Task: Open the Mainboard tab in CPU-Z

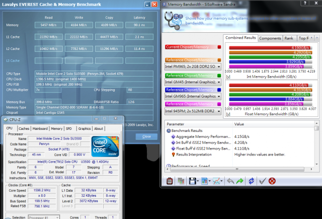Action: point(40,128)
